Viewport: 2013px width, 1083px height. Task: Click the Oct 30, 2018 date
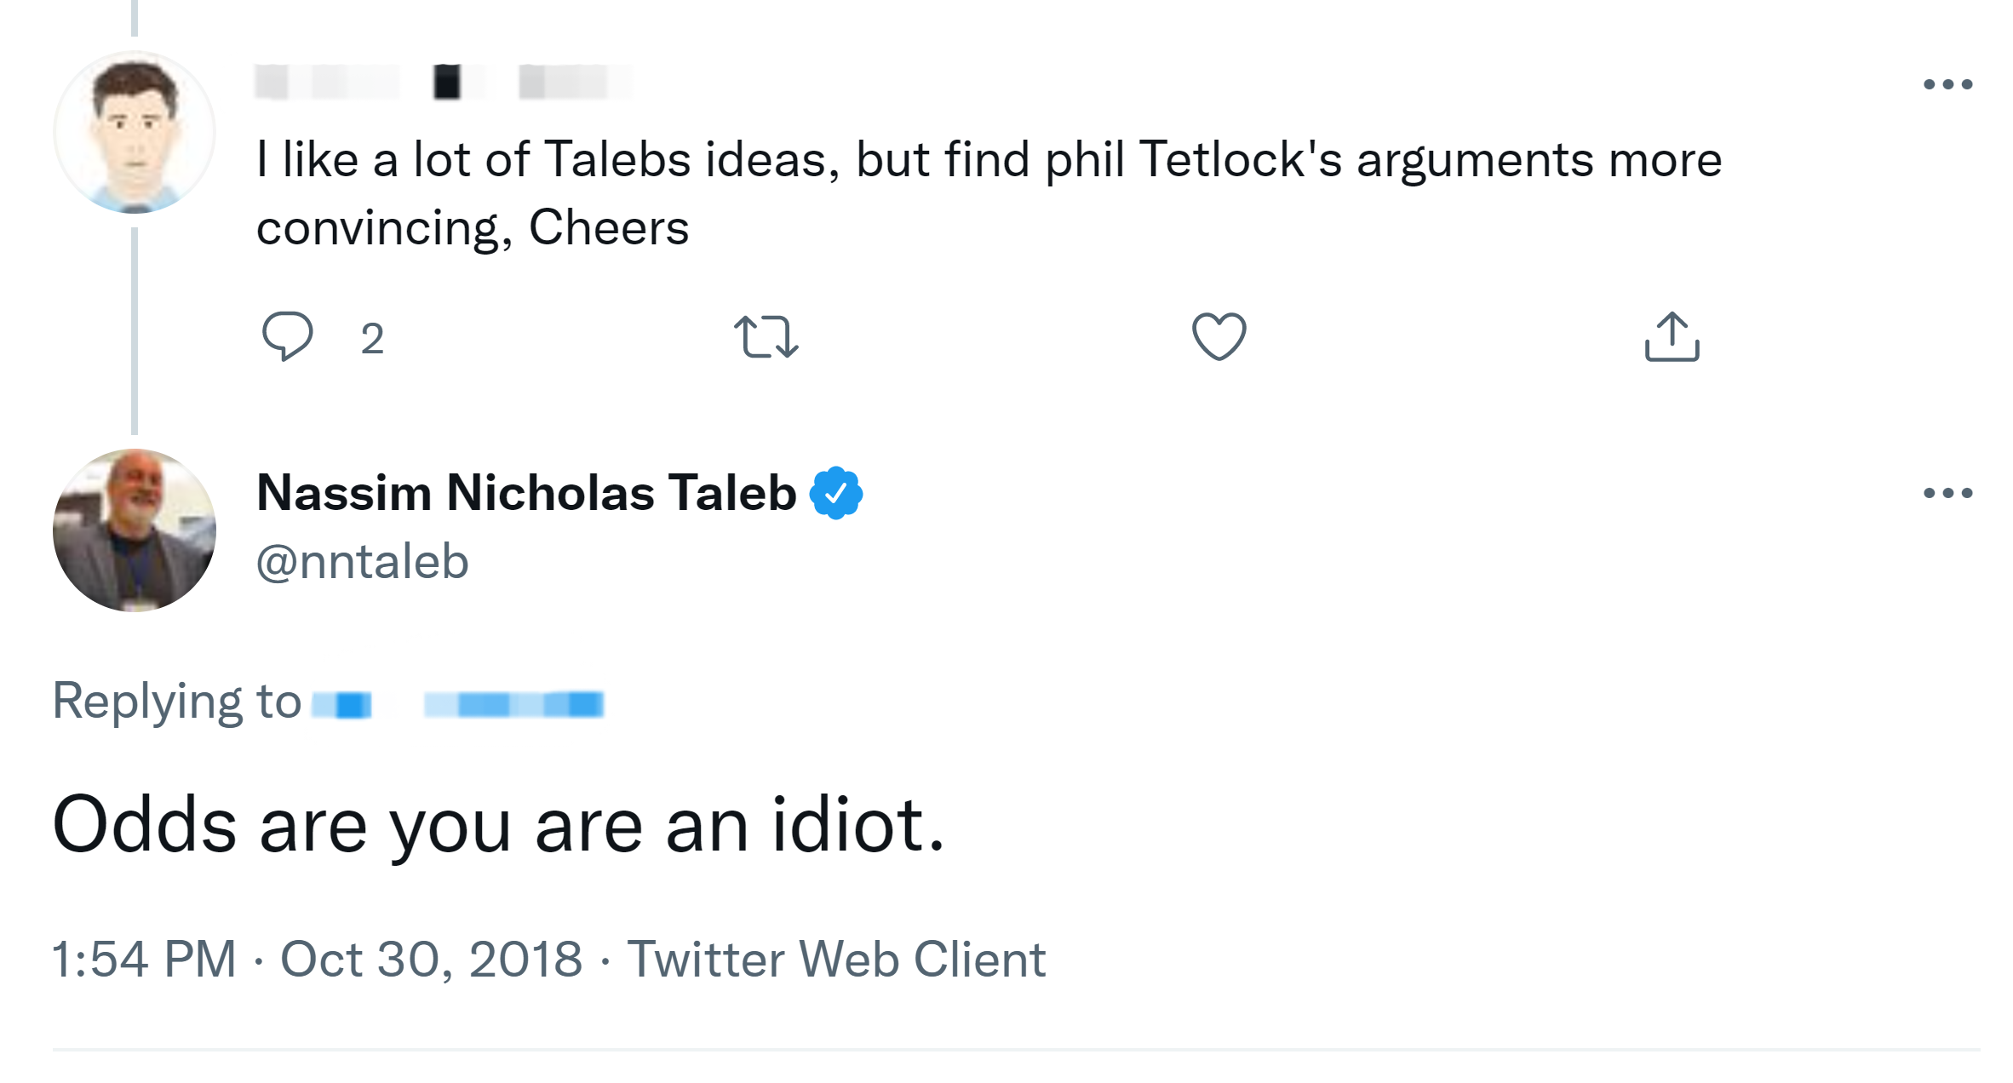(431, 960)
